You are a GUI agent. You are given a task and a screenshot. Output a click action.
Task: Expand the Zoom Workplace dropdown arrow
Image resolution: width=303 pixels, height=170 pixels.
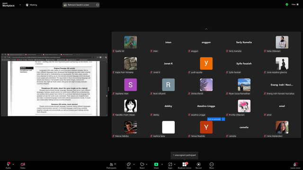[x=20, y=5]
